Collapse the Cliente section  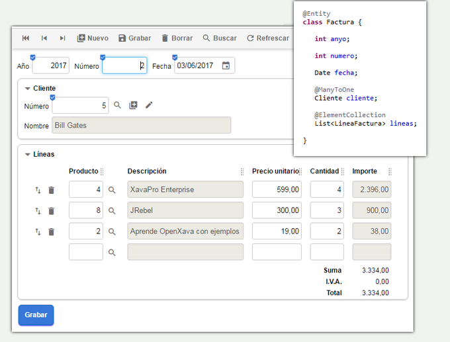[x=28, y=89]
